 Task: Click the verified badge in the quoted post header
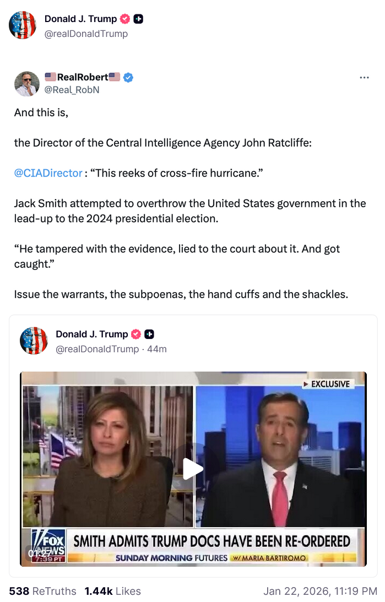(x=136, y=334)
